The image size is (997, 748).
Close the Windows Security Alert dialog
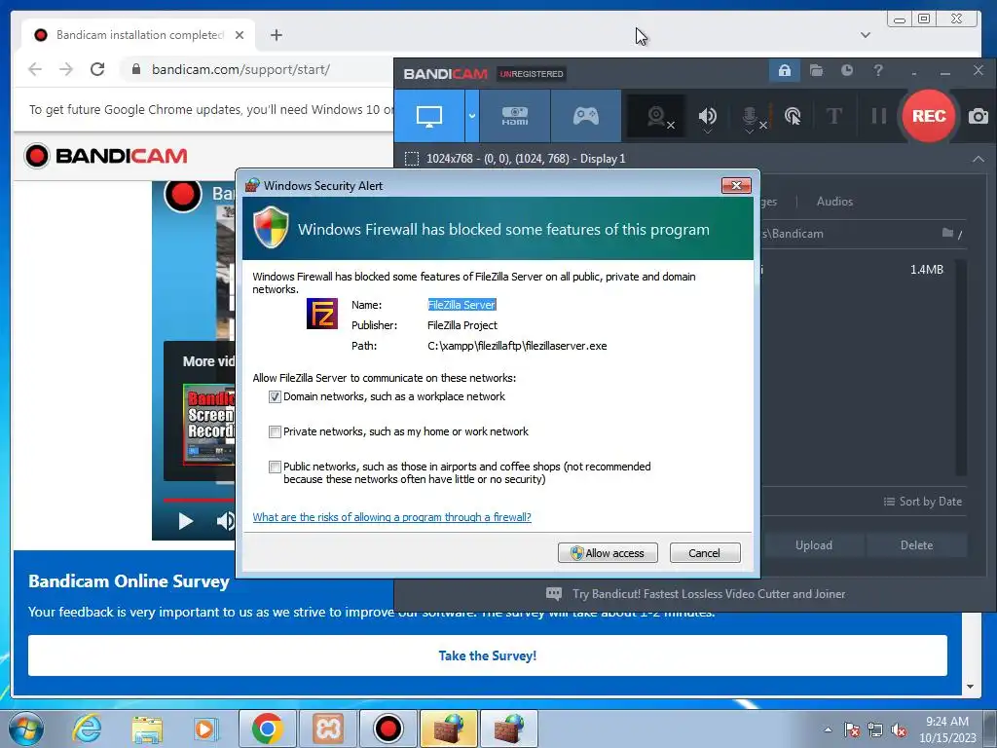(736, 185)
